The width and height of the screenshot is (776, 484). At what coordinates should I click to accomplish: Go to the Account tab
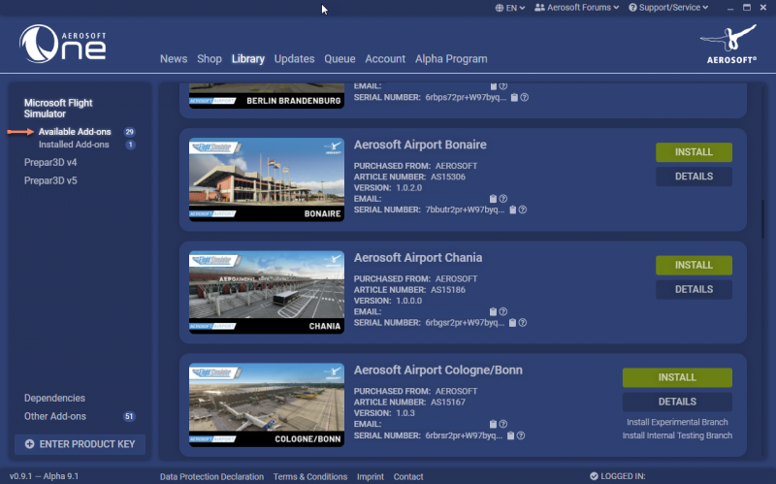pyautogui.click(x=385, y=59)
